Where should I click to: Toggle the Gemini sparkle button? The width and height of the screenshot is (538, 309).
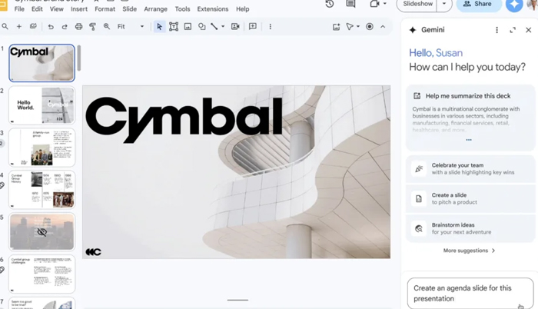tap(514, 4)
